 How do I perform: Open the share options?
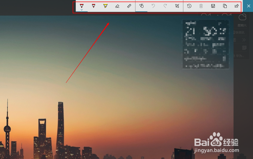point(237,6)
